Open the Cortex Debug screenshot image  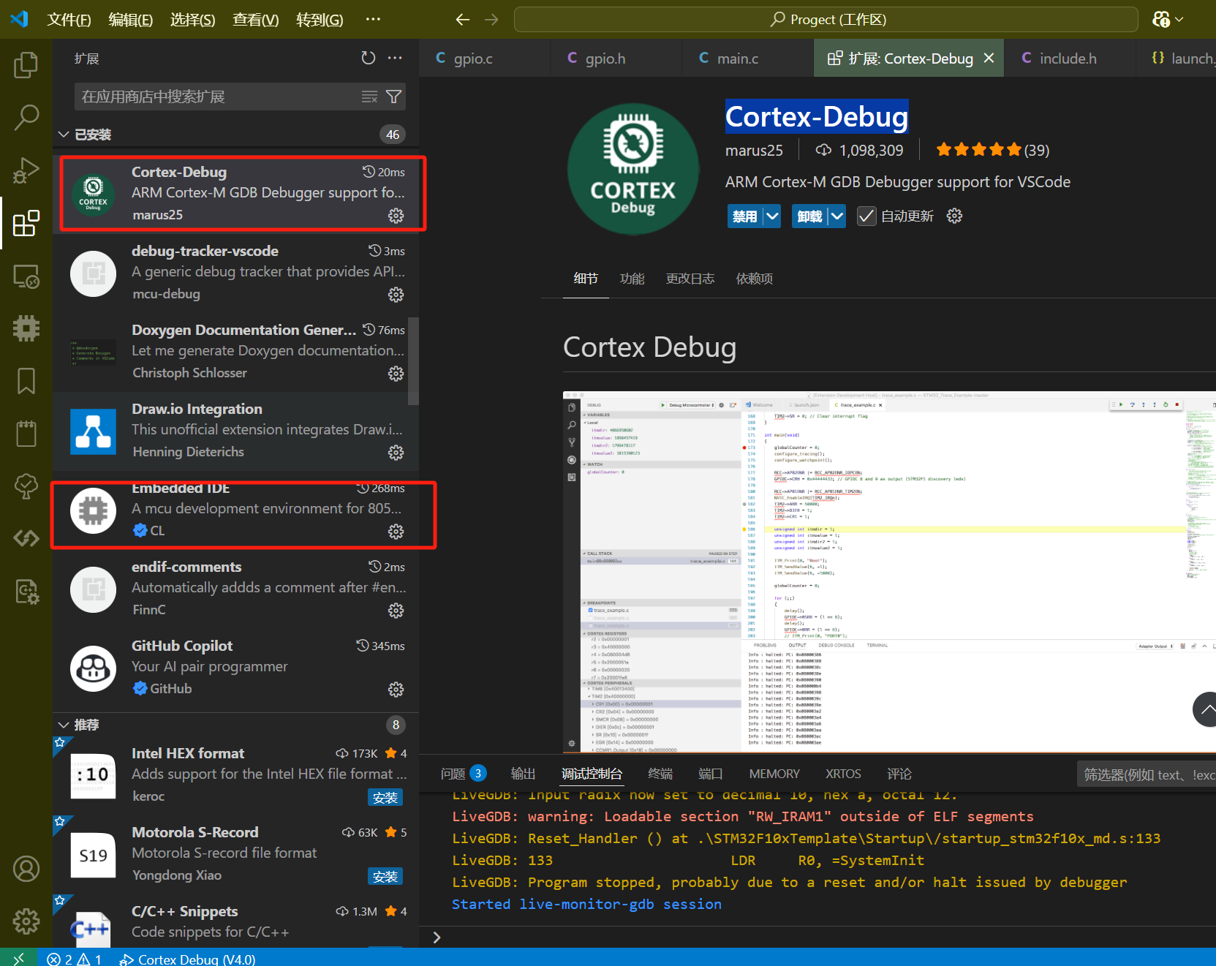click(889, 572)
